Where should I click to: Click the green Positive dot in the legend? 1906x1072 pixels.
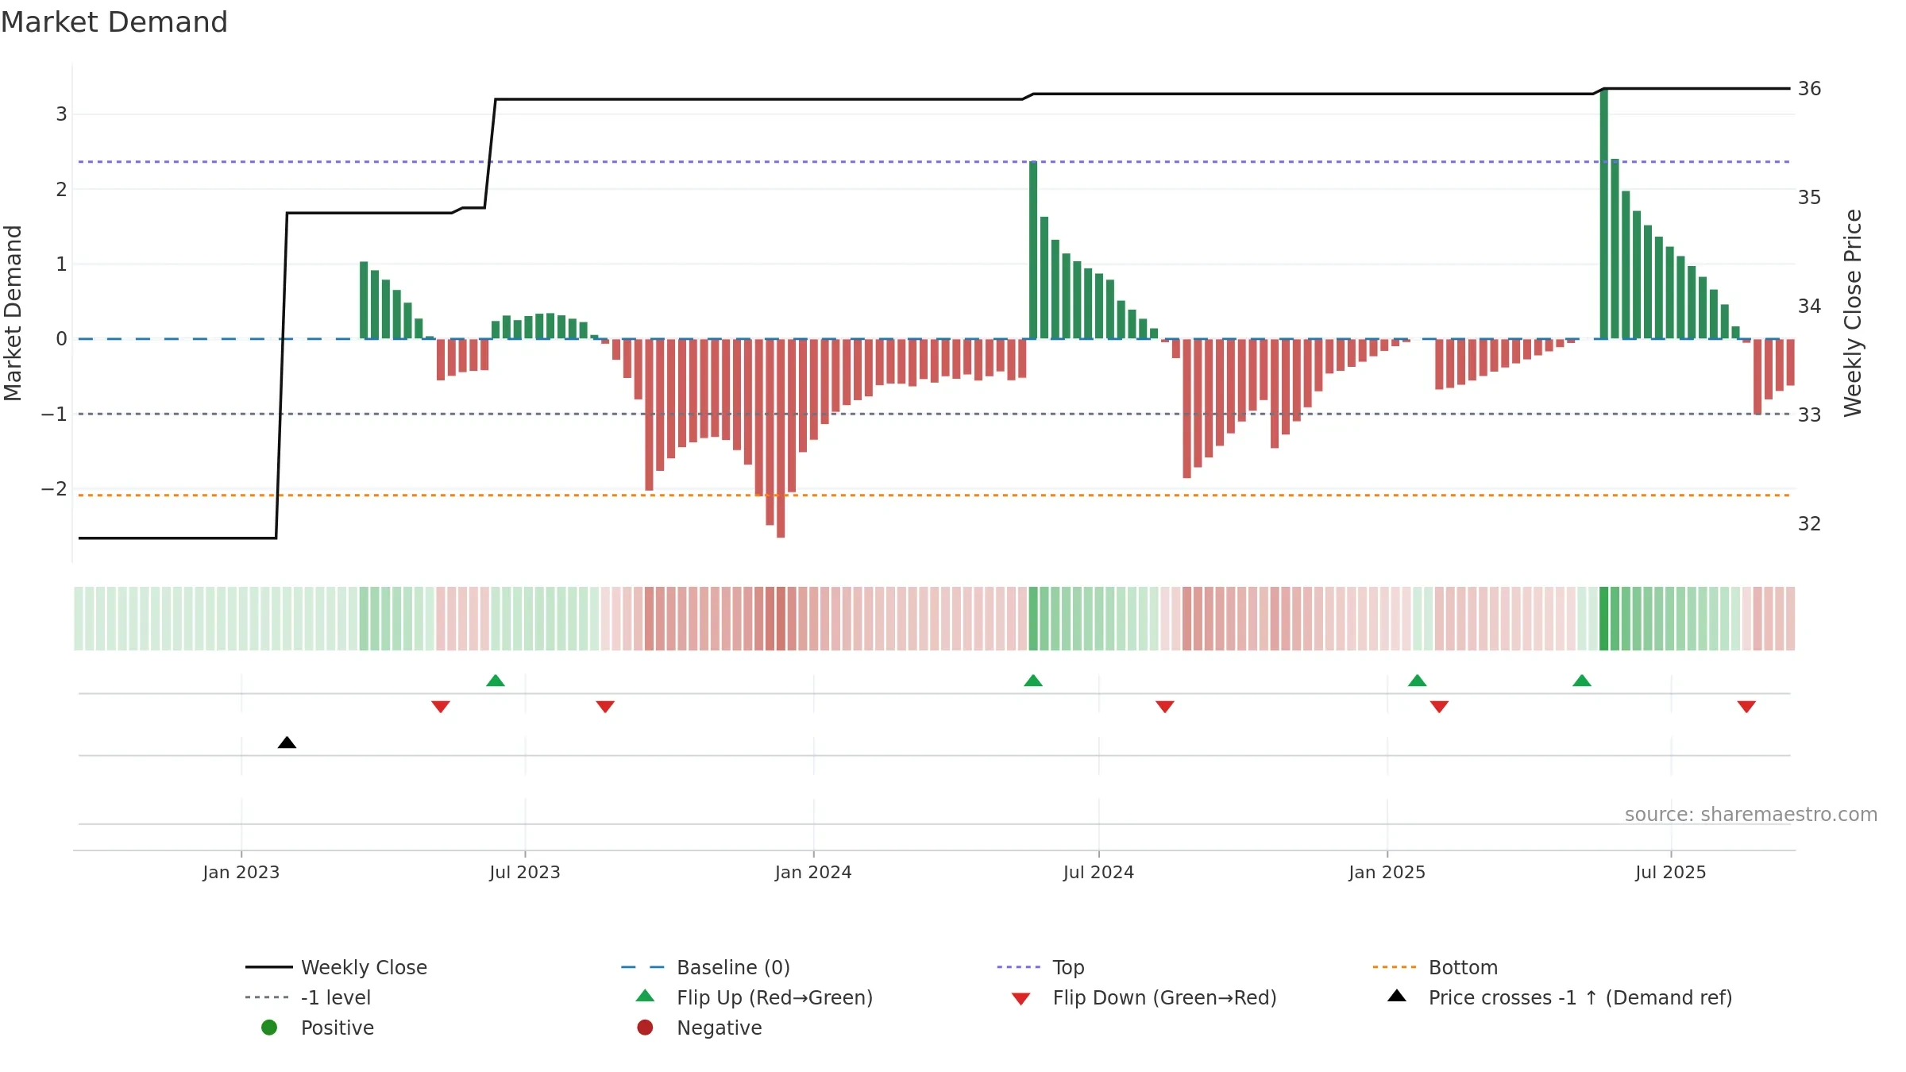(269, 1028)
